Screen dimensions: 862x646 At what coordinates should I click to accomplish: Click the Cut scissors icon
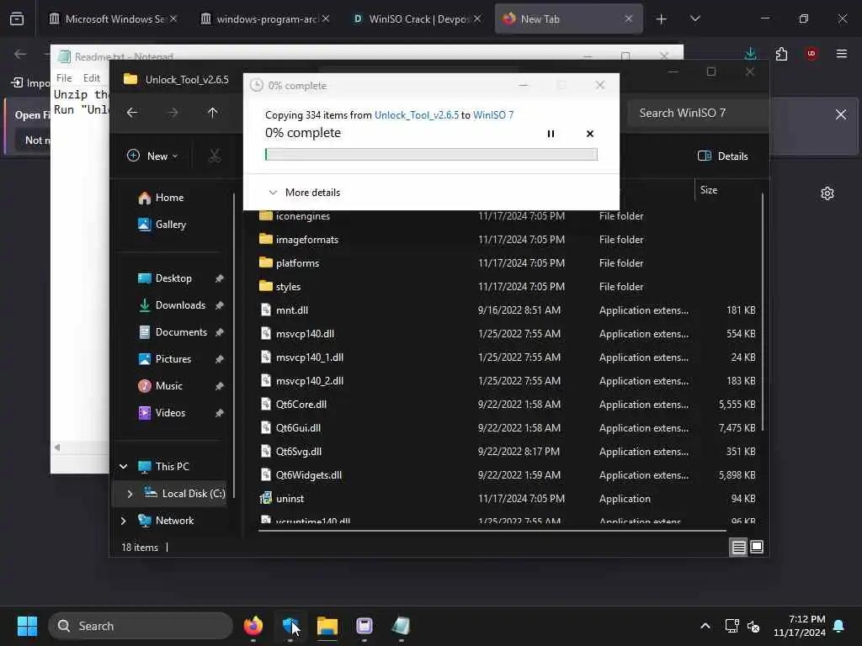tap(215, 156)
